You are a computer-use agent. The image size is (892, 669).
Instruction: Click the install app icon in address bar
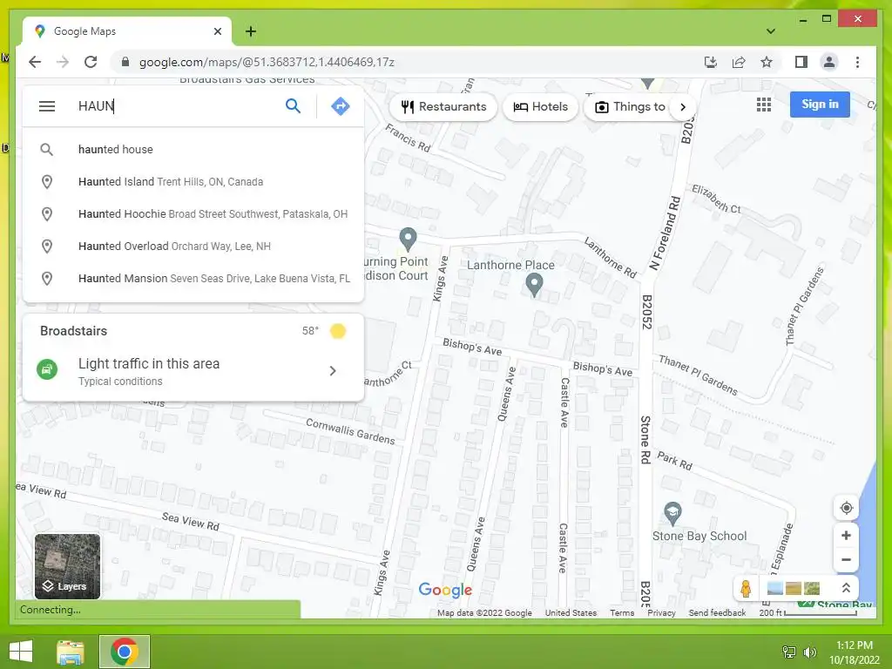[x=711, y=62]
